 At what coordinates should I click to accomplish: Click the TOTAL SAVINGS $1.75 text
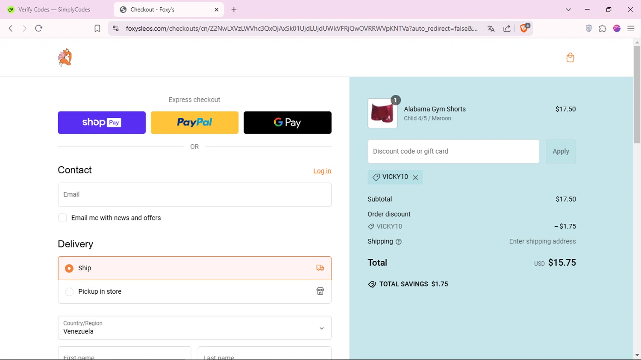(414, 284)
